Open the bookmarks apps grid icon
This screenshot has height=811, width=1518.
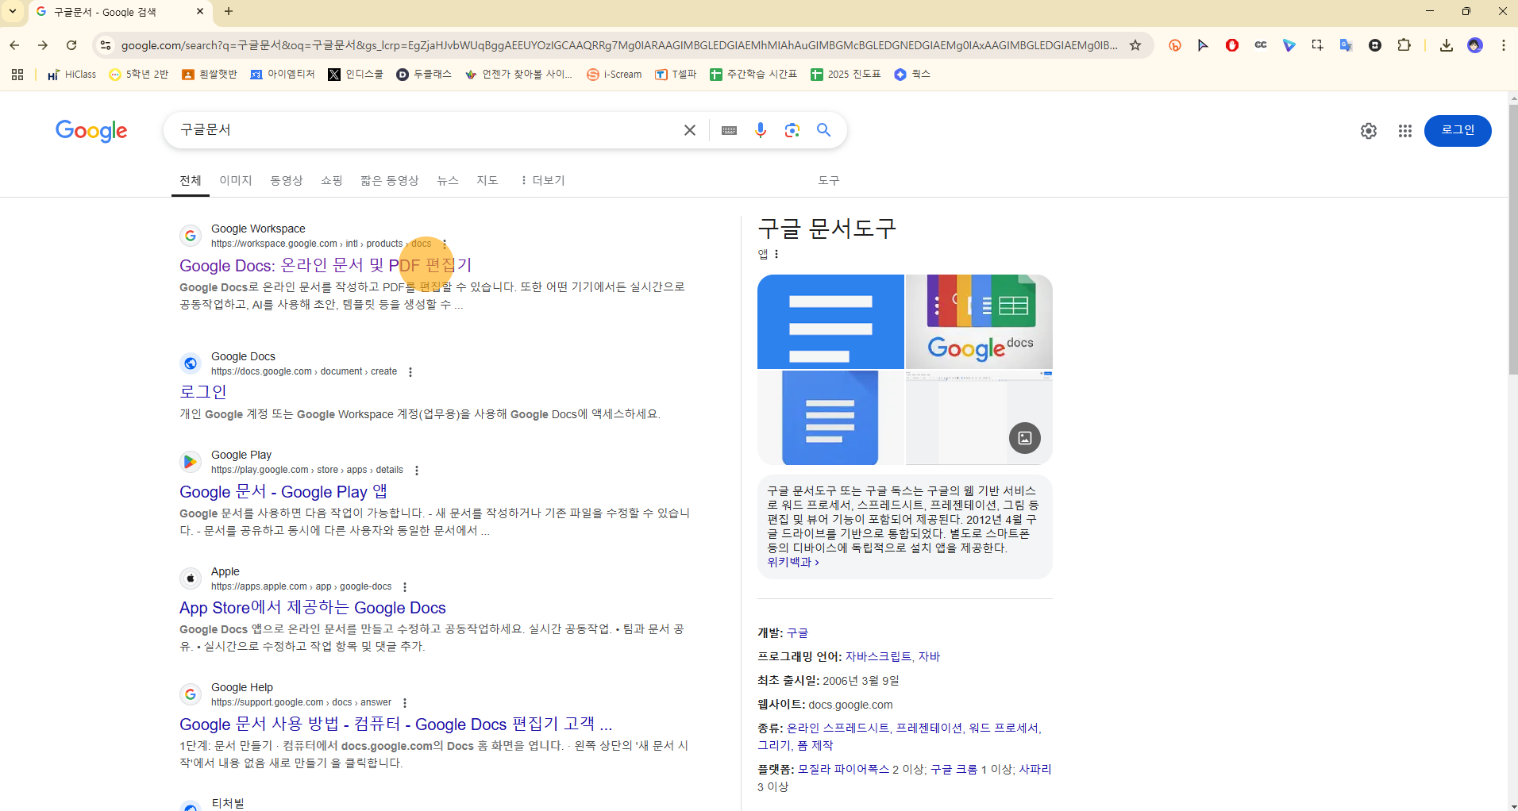tap(17, 75)
